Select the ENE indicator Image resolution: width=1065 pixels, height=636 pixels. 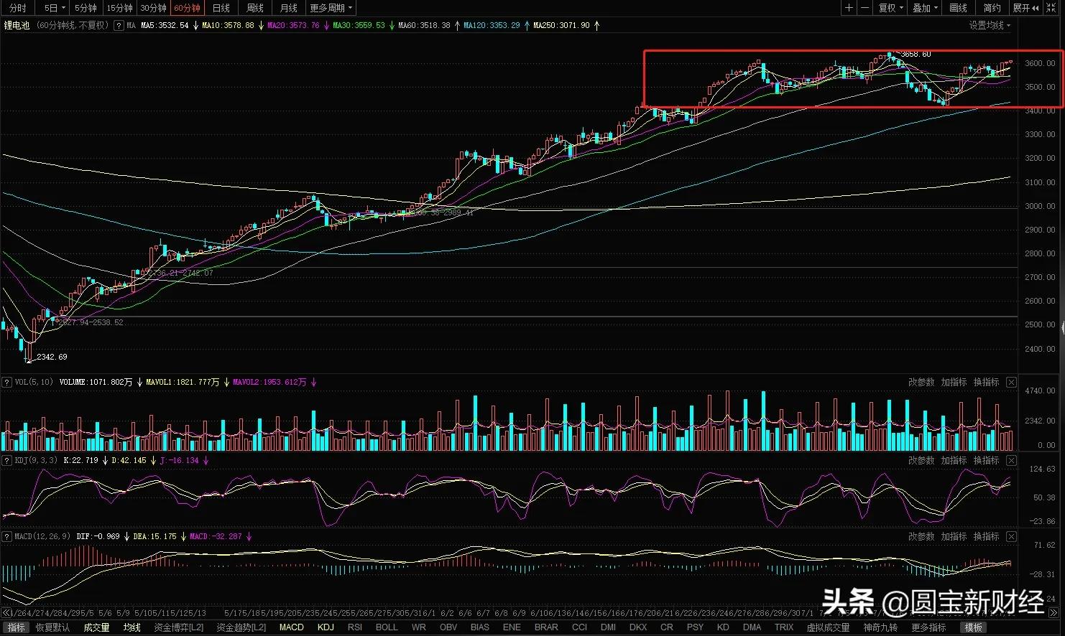coord(512,627)
